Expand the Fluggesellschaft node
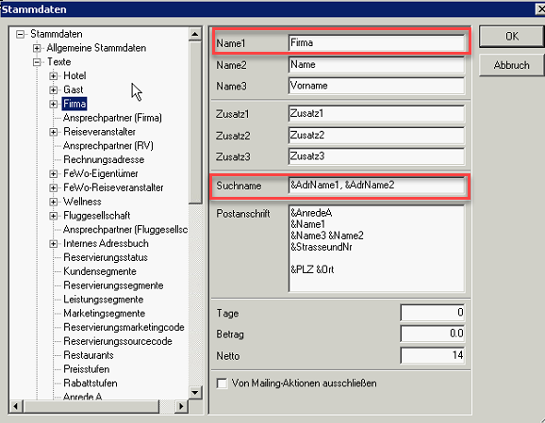 [x=53, y=216]
